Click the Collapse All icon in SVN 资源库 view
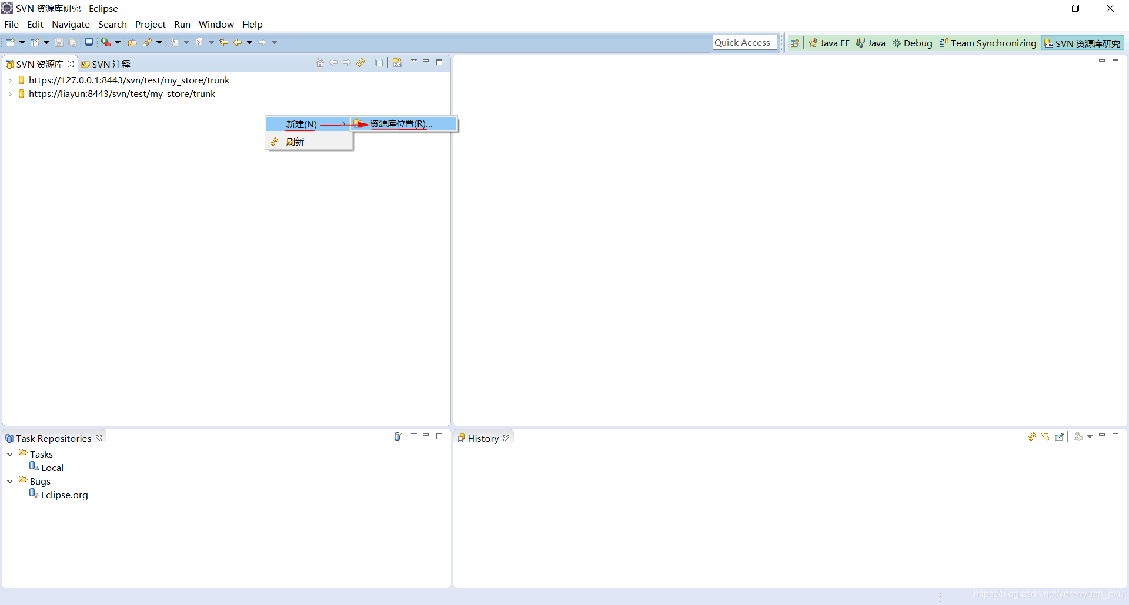 (x=379, y=63)
